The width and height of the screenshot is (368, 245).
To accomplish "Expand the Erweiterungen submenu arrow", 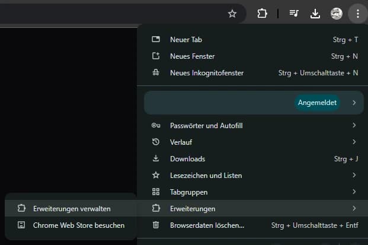I will tap(354, 208).
